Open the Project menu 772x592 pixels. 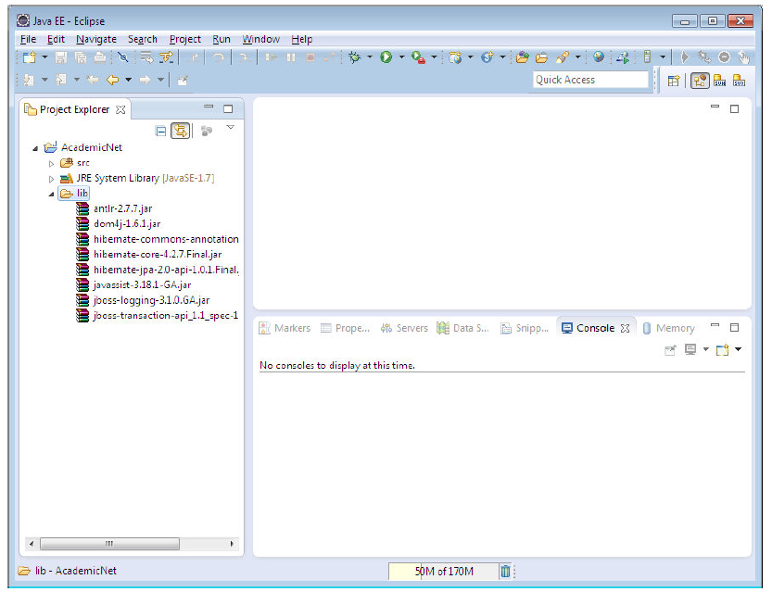point(184,39)
